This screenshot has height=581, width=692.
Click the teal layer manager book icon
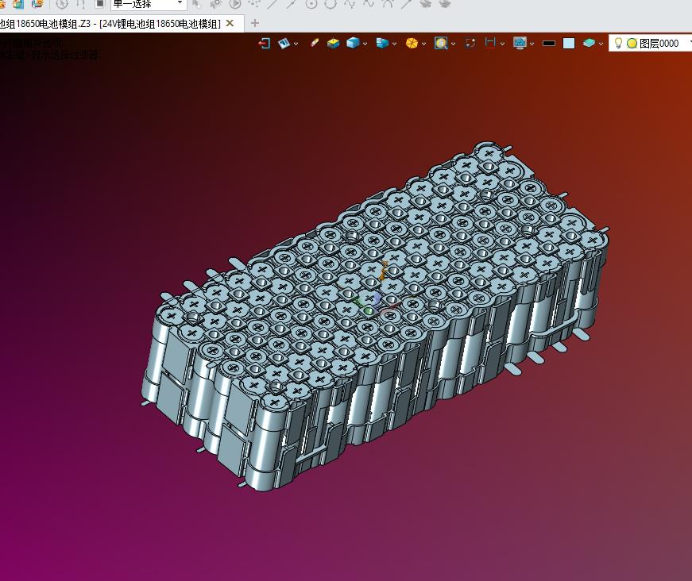coord(589,43)
